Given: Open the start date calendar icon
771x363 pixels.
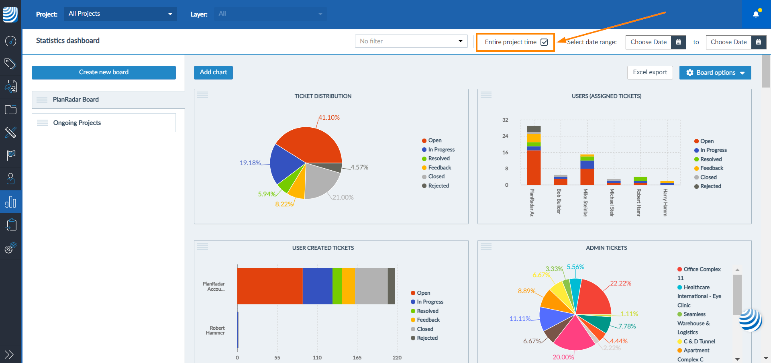Looking at the screenshot, I should coord(678,42).
